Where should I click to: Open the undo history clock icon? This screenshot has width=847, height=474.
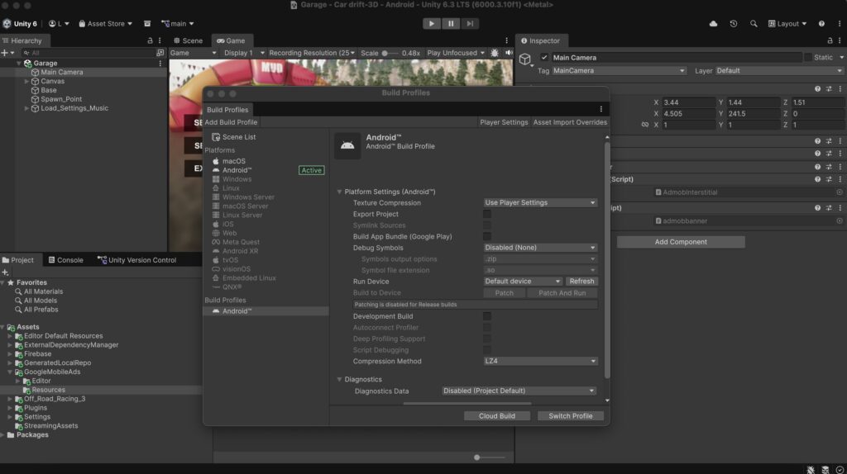(733, 24)
